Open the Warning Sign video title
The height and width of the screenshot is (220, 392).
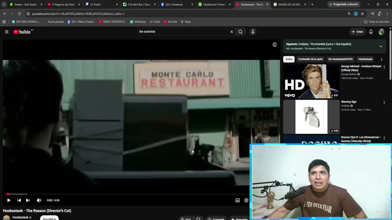[x=349, y=102]
